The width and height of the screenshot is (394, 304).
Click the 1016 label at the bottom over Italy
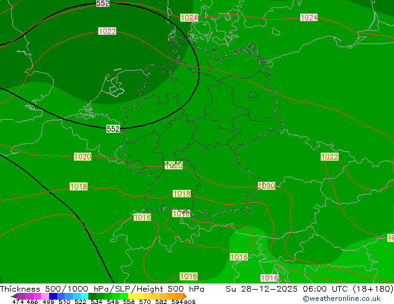coord(188,277)
